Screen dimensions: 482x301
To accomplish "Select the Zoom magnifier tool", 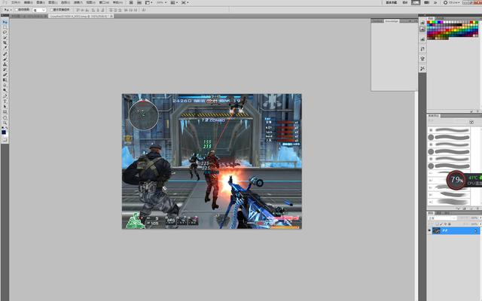I will coord(5,123).
